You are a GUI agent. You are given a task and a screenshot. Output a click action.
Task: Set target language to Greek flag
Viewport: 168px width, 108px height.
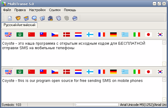[125, 72]
